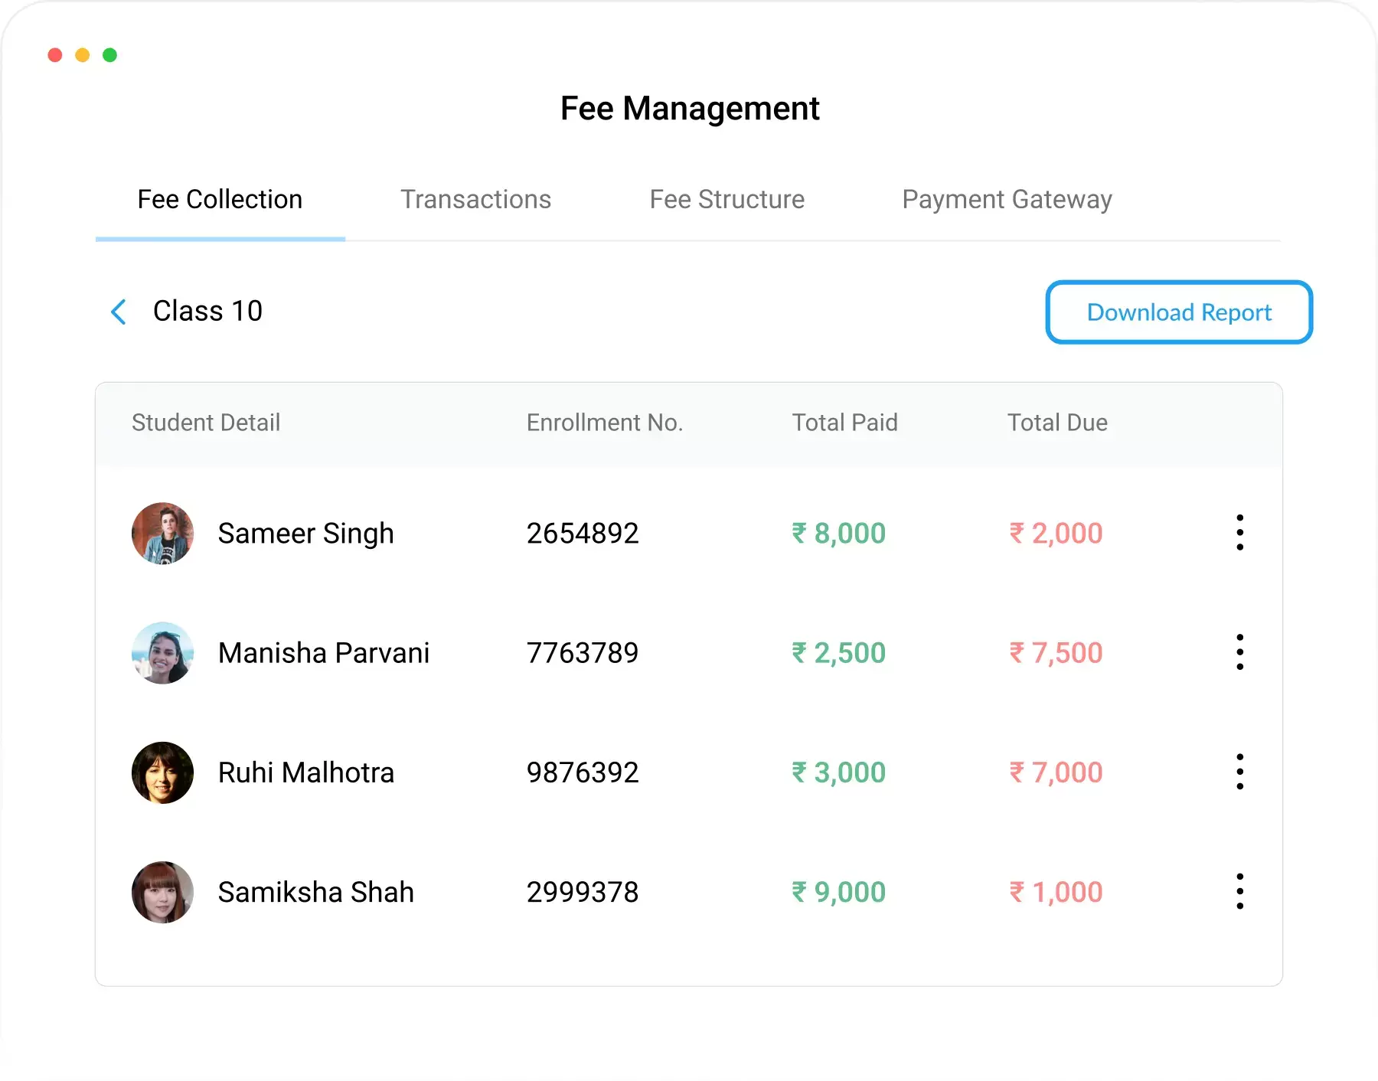Open the Fee Structure tab
This screenshot has height=1081, width=1378.
[727, 200]
